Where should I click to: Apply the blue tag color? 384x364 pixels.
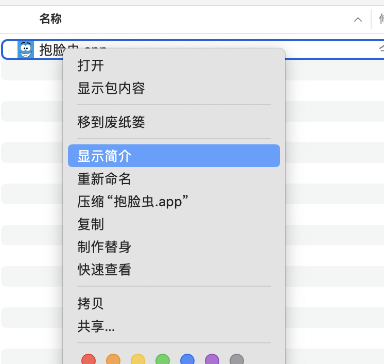point(187,360)
